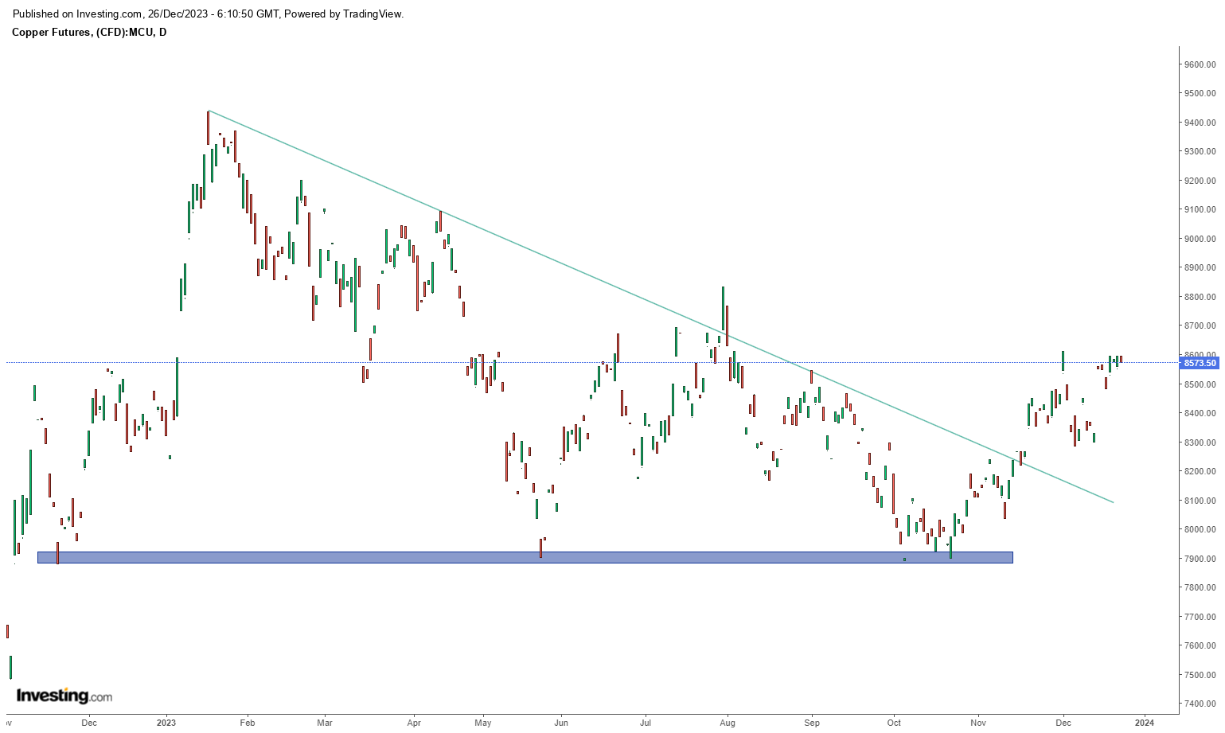
Task: Click the 7900.00 price axis label
Action: [1200, 559]
